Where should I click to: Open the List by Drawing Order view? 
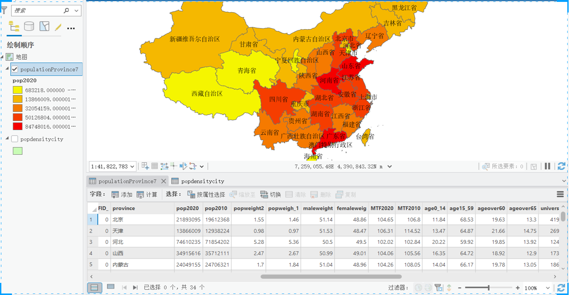(14, 27)
